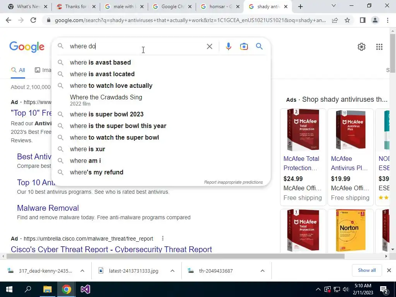
Task: Reload the current page
Action: 33,20
